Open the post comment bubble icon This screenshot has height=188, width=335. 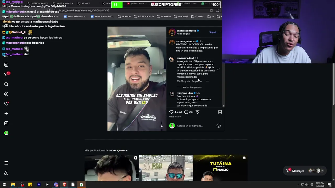tap(186, 112)
